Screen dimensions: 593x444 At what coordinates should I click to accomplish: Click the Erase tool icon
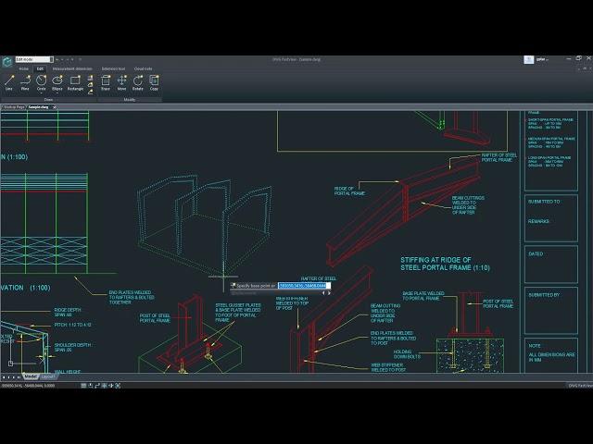105,82
